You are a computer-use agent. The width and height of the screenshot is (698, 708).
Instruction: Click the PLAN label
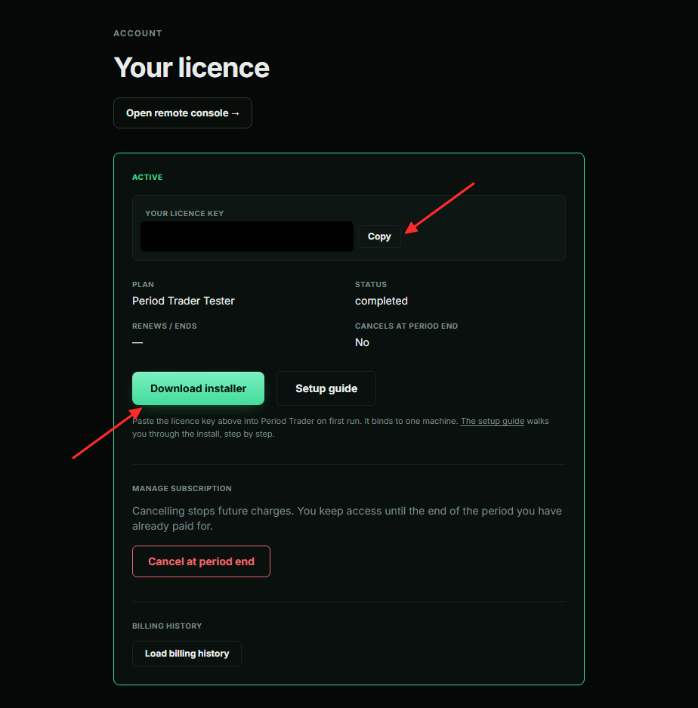click(143, 284)
